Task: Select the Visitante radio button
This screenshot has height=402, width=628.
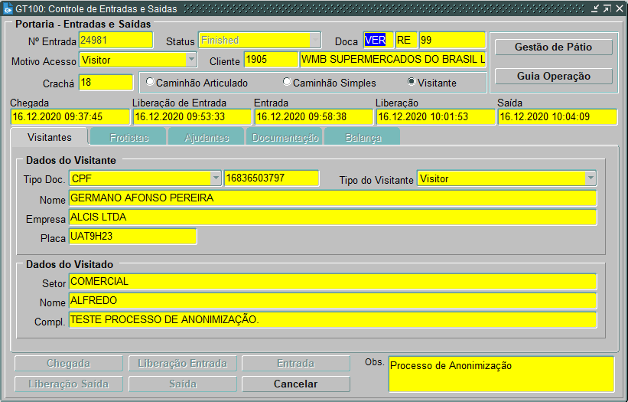Action: click(x=412, y=82)
